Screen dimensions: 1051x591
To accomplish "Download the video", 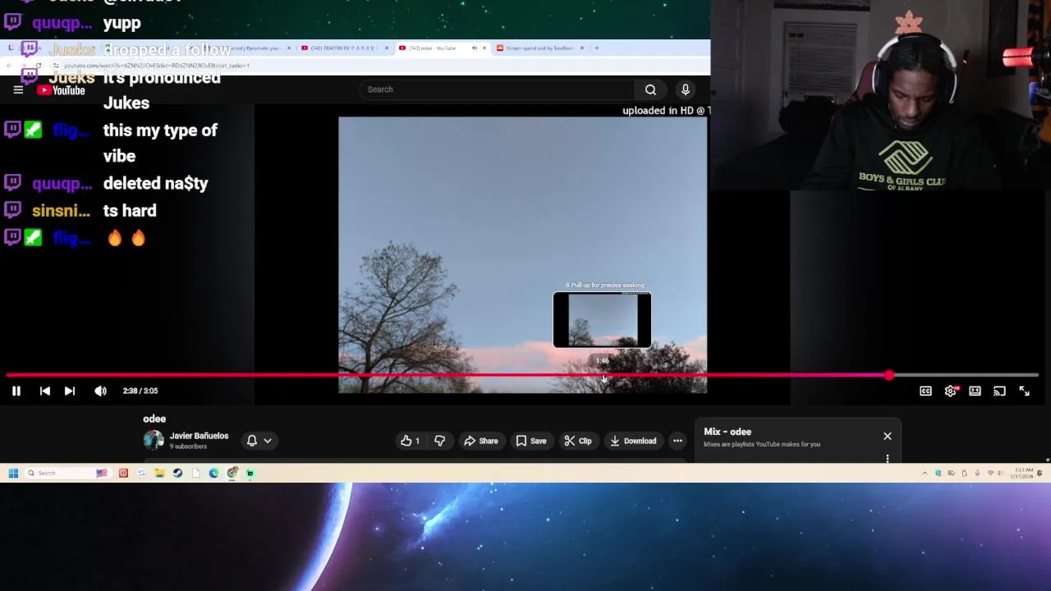I will [632, 441].
